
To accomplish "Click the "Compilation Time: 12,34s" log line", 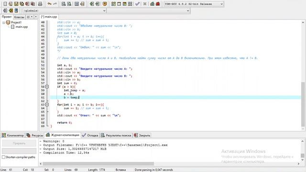I will (65, 153).
